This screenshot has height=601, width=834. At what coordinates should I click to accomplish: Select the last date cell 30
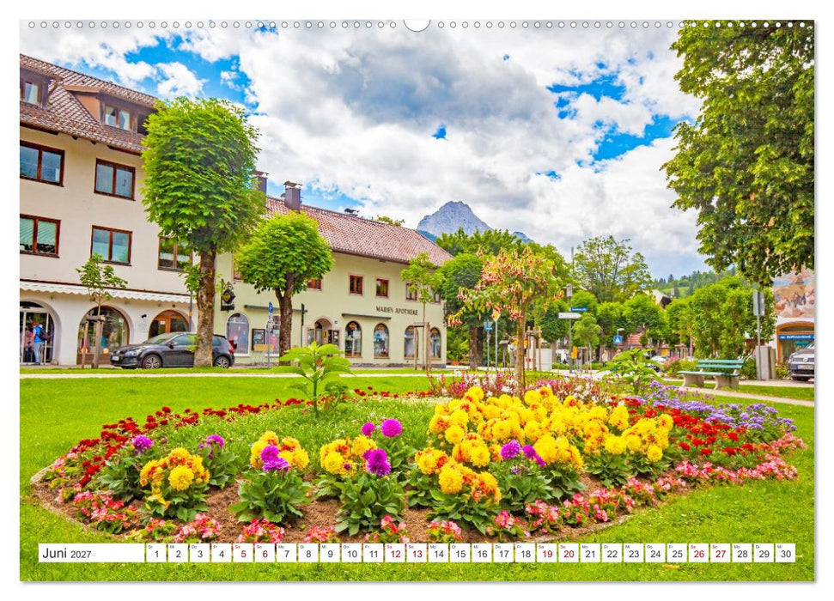tap(786, 553)
